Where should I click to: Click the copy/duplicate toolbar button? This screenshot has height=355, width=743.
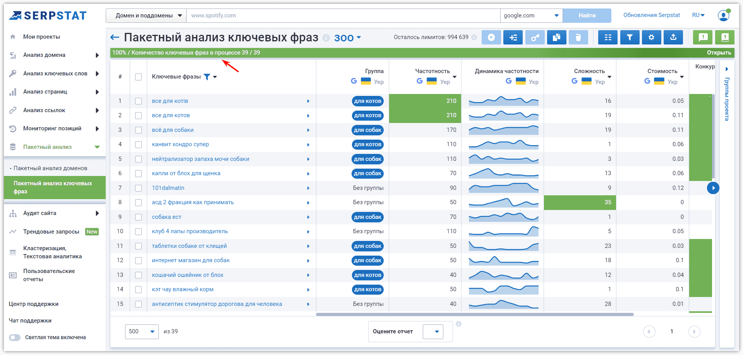click(x=556, y=38)
